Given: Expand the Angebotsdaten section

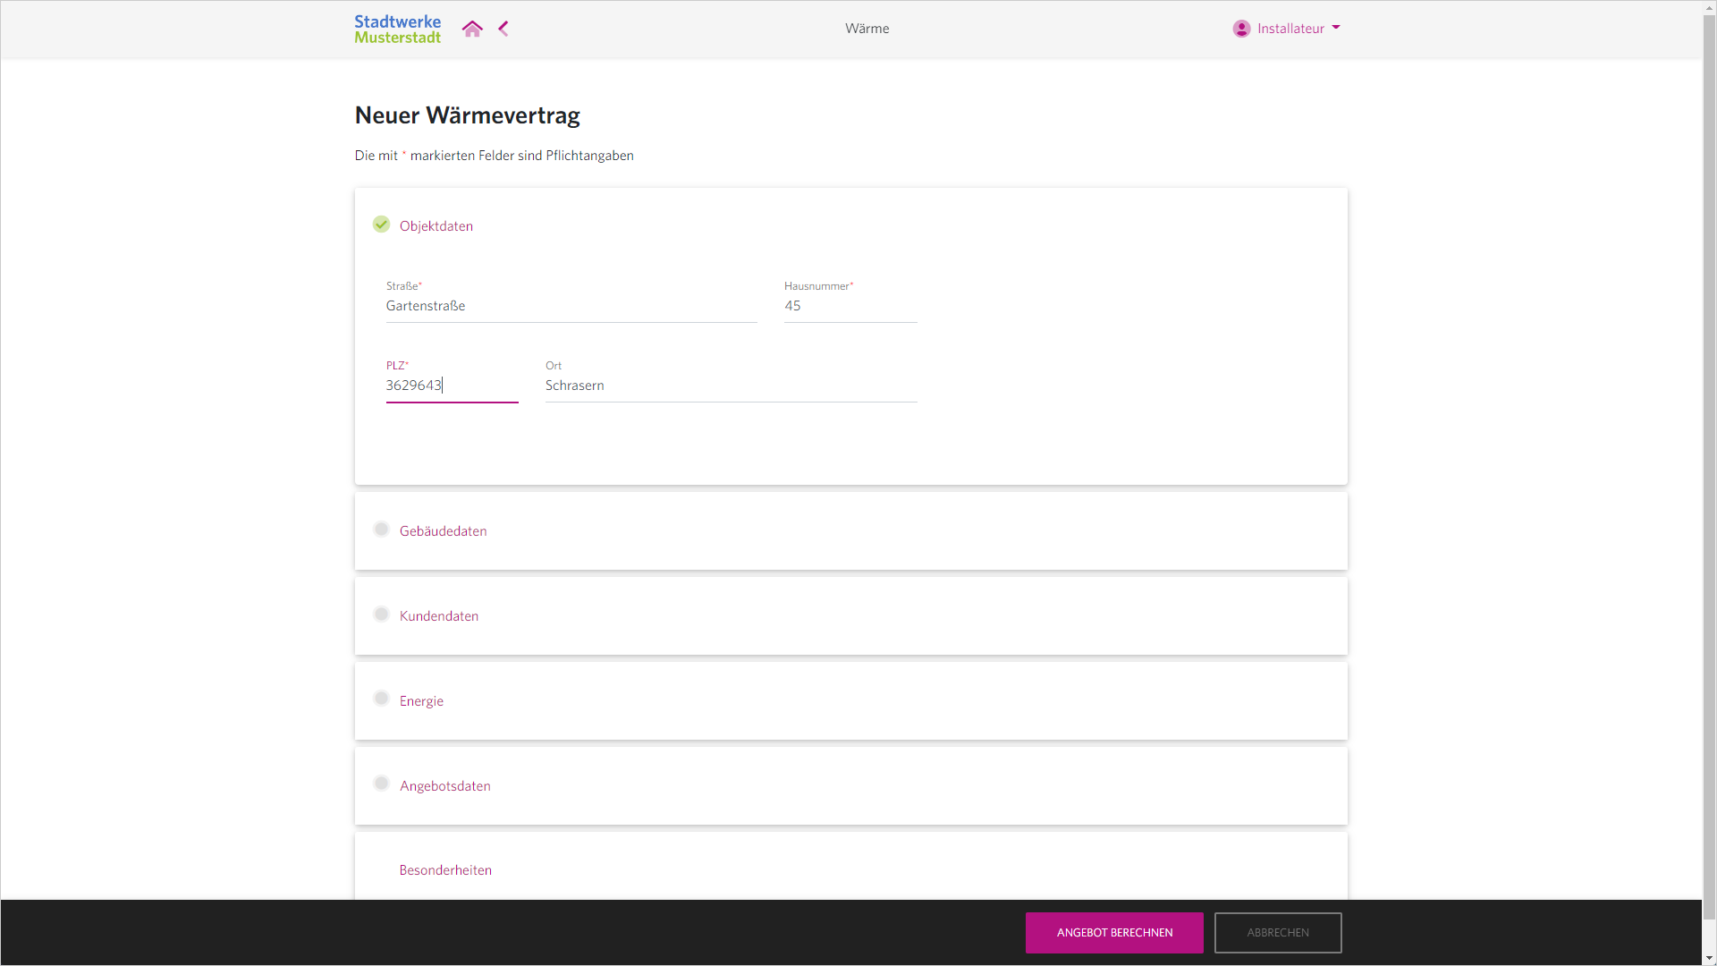Looking at the screenshot, I should point(445,786).
